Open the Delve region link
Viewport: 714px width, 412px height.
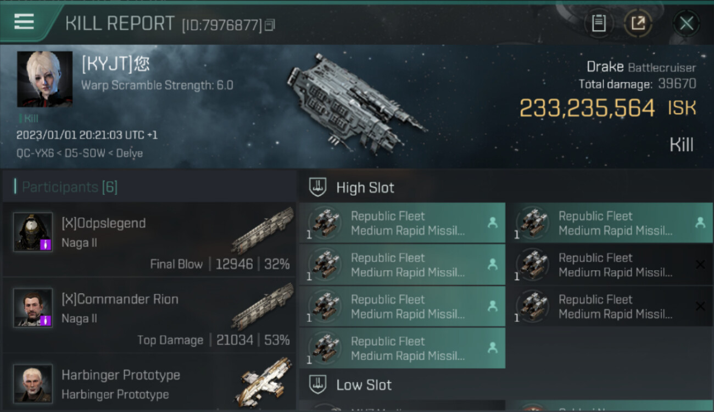(130, 153)
